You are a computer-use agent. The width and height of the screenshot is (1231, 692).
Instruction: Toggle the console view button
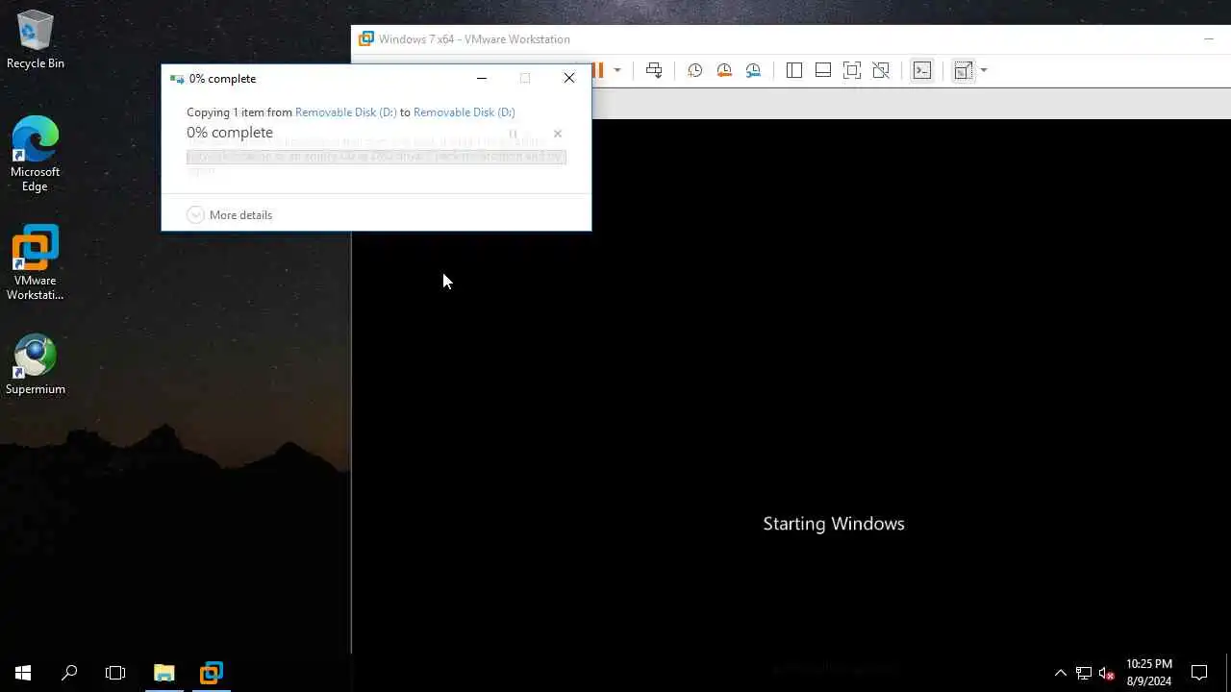point(922,70)
